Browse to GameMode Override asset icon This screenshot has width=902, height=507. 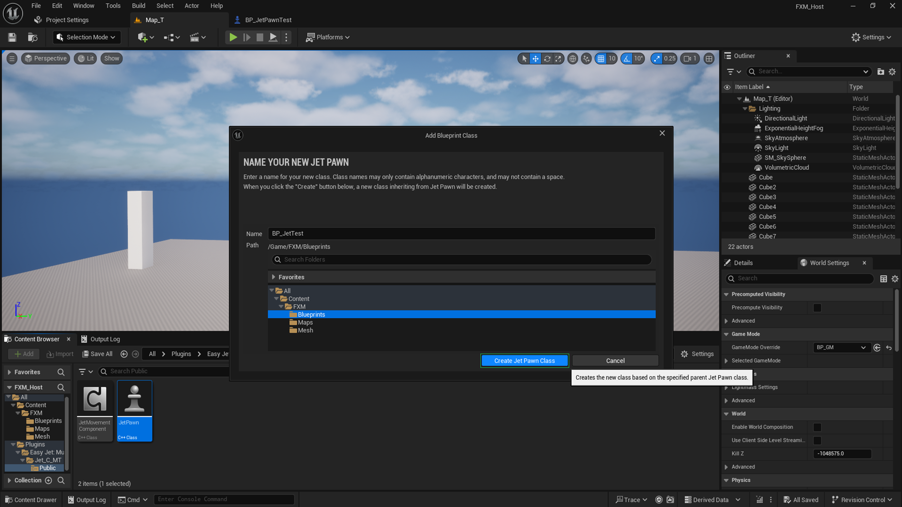[x=877, y=348]
